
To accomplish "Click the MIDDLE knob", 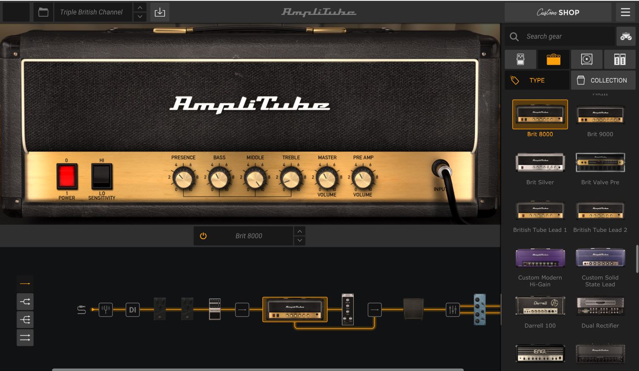I will (255, 178).
